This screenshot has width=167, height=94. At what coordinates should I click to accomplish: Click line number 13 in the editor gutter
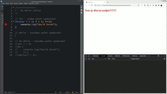click(x=11, y=41)
